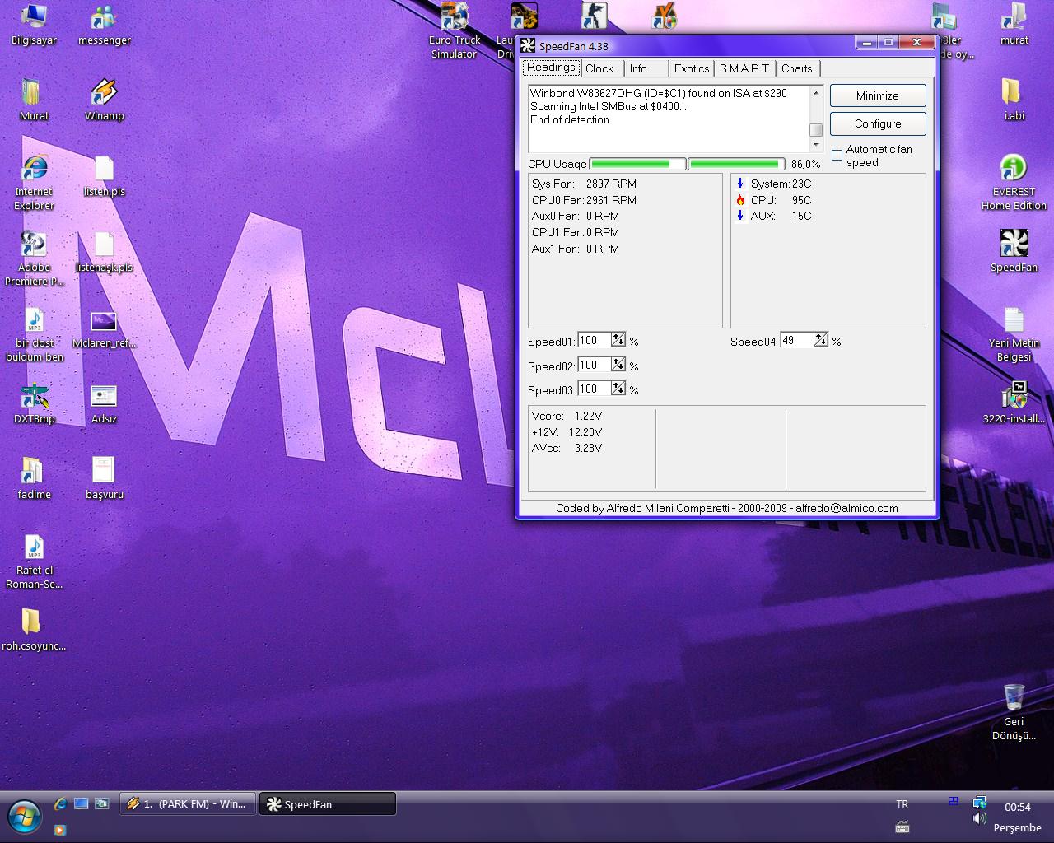Open the Murat folder icon

[x=34, y=100]
